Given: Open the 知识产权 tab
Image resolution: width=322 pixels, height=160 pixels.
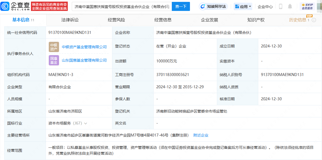Looking at the screenshot, I should pos(256,20).
